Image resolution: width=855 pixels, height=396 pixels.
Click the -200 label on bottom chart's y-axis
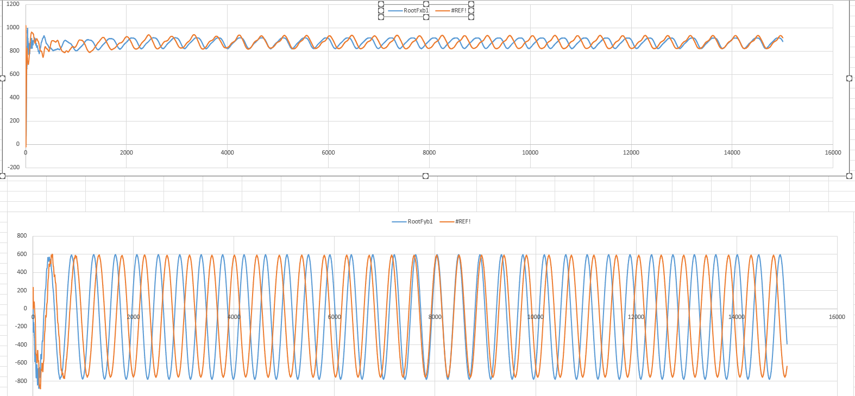coord(21,326)
